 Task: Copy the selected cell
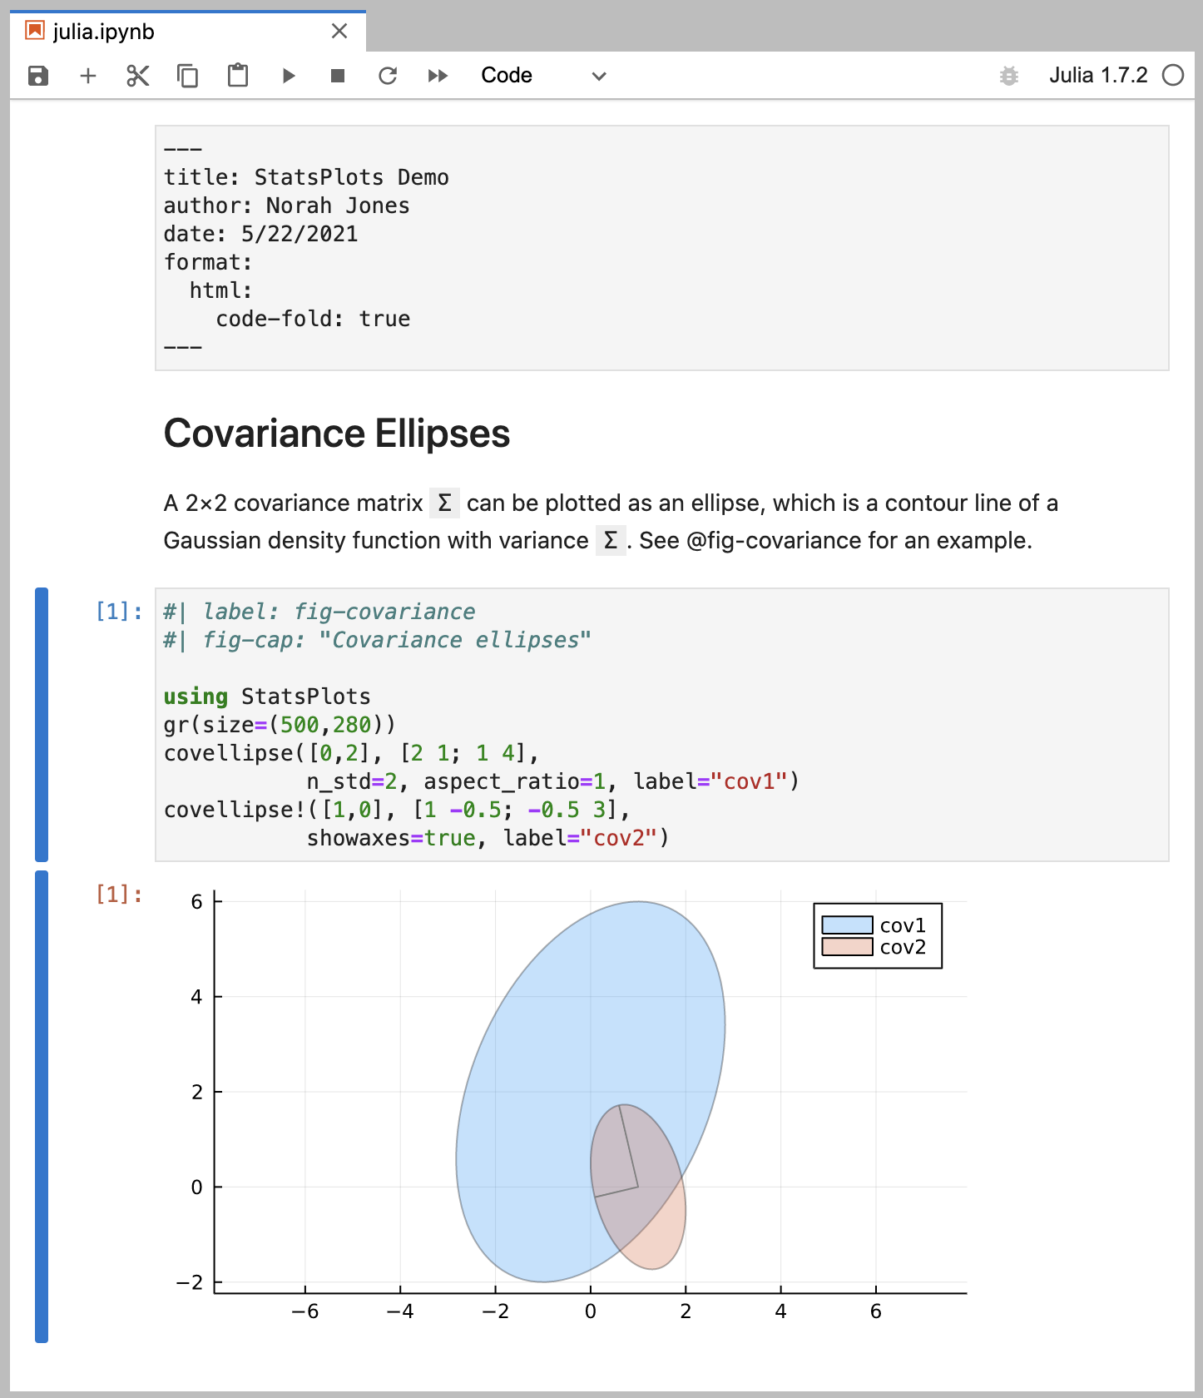click(x=187, y=75)
